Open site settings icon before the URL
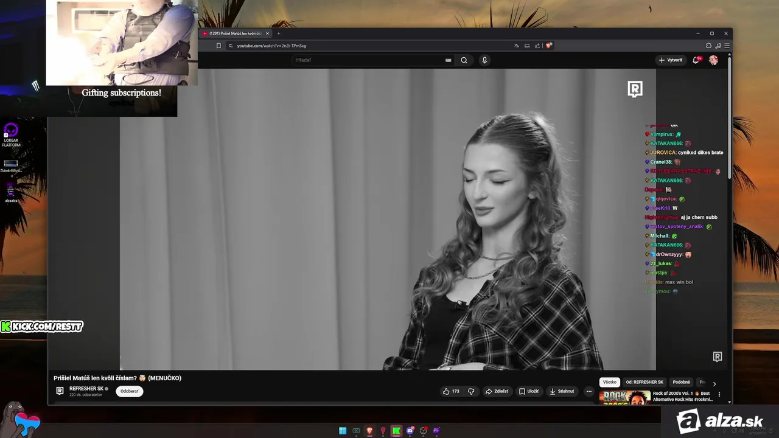Image resolution: width=779 pixels, height=438 pixels. pos(231,46)
